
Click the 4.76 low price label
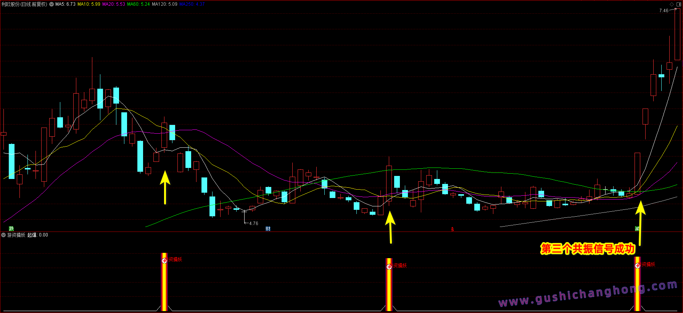253,224
